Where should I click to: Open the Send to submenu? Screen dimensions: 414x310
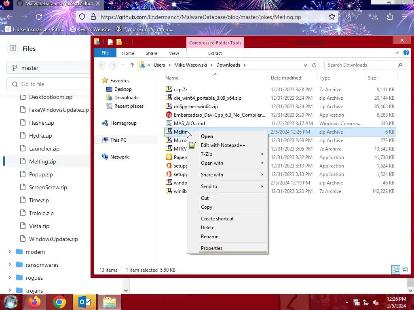(x=232, y=186)
